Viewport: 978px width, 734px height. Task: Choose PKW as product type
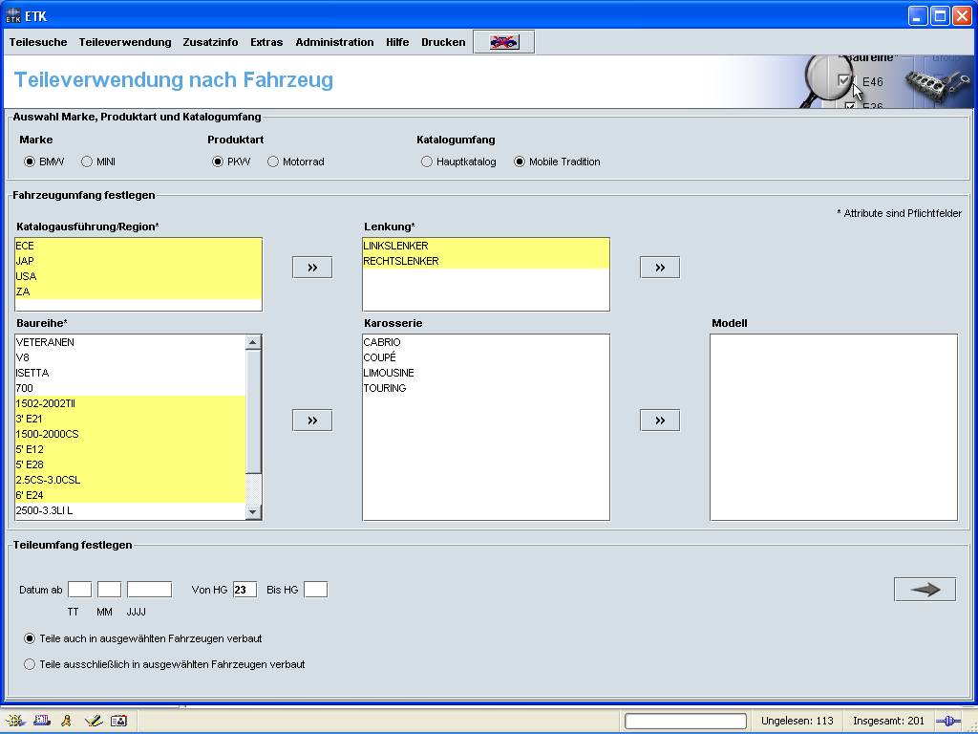click(217, 162)
